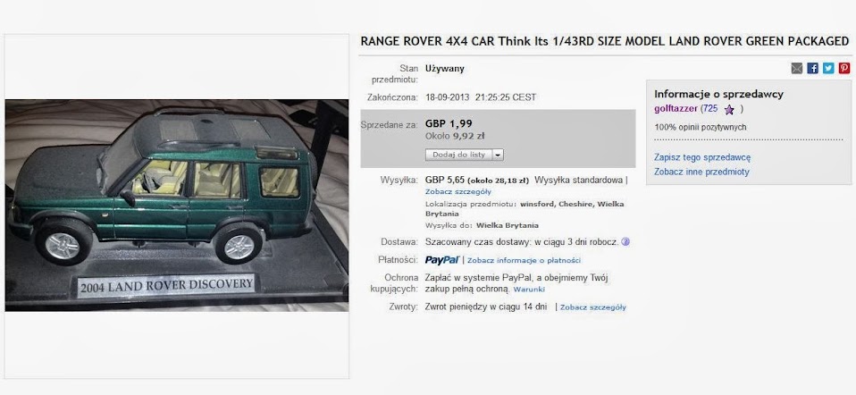Screen dimensions: 856x395
Task: Click the seller's purple feedback star
Action: pyautogui.click(x=729, y=110)
